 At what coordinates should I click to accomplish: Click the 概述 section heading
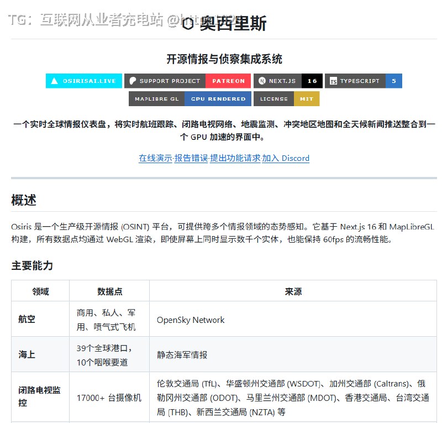click(24, 200)
